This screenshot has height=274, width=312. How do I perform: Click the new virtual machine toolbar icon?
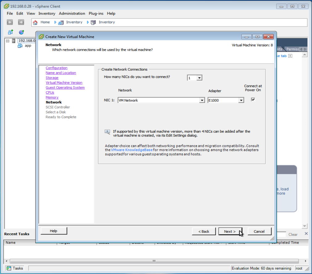tap(11, 32)
